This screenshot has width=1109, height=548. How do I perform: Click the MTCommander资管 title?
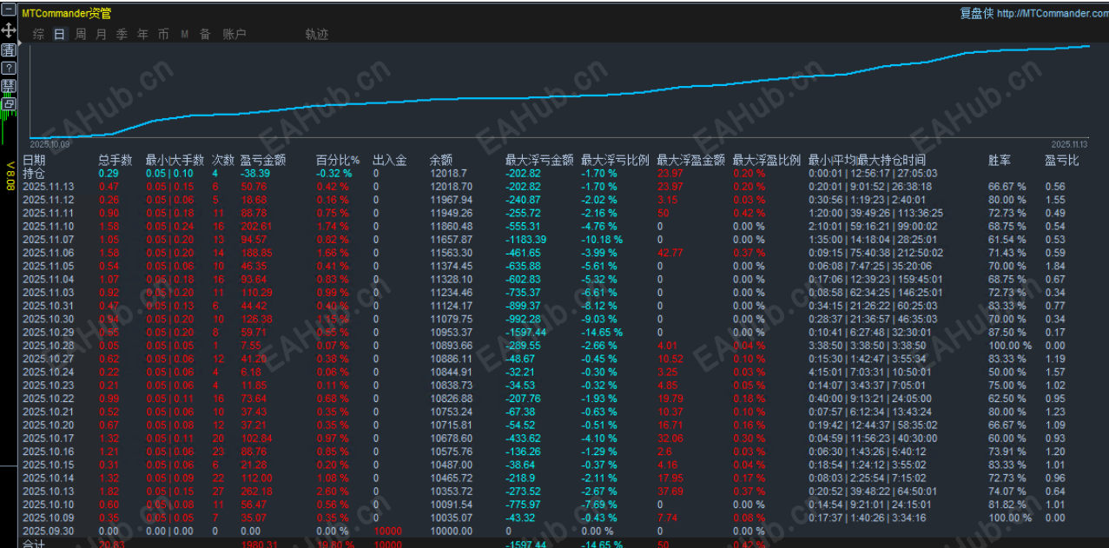point(65,13)
